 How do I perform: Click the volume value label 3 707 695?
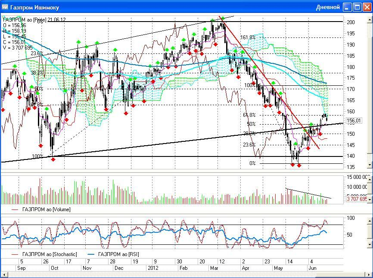pos(356,199)
